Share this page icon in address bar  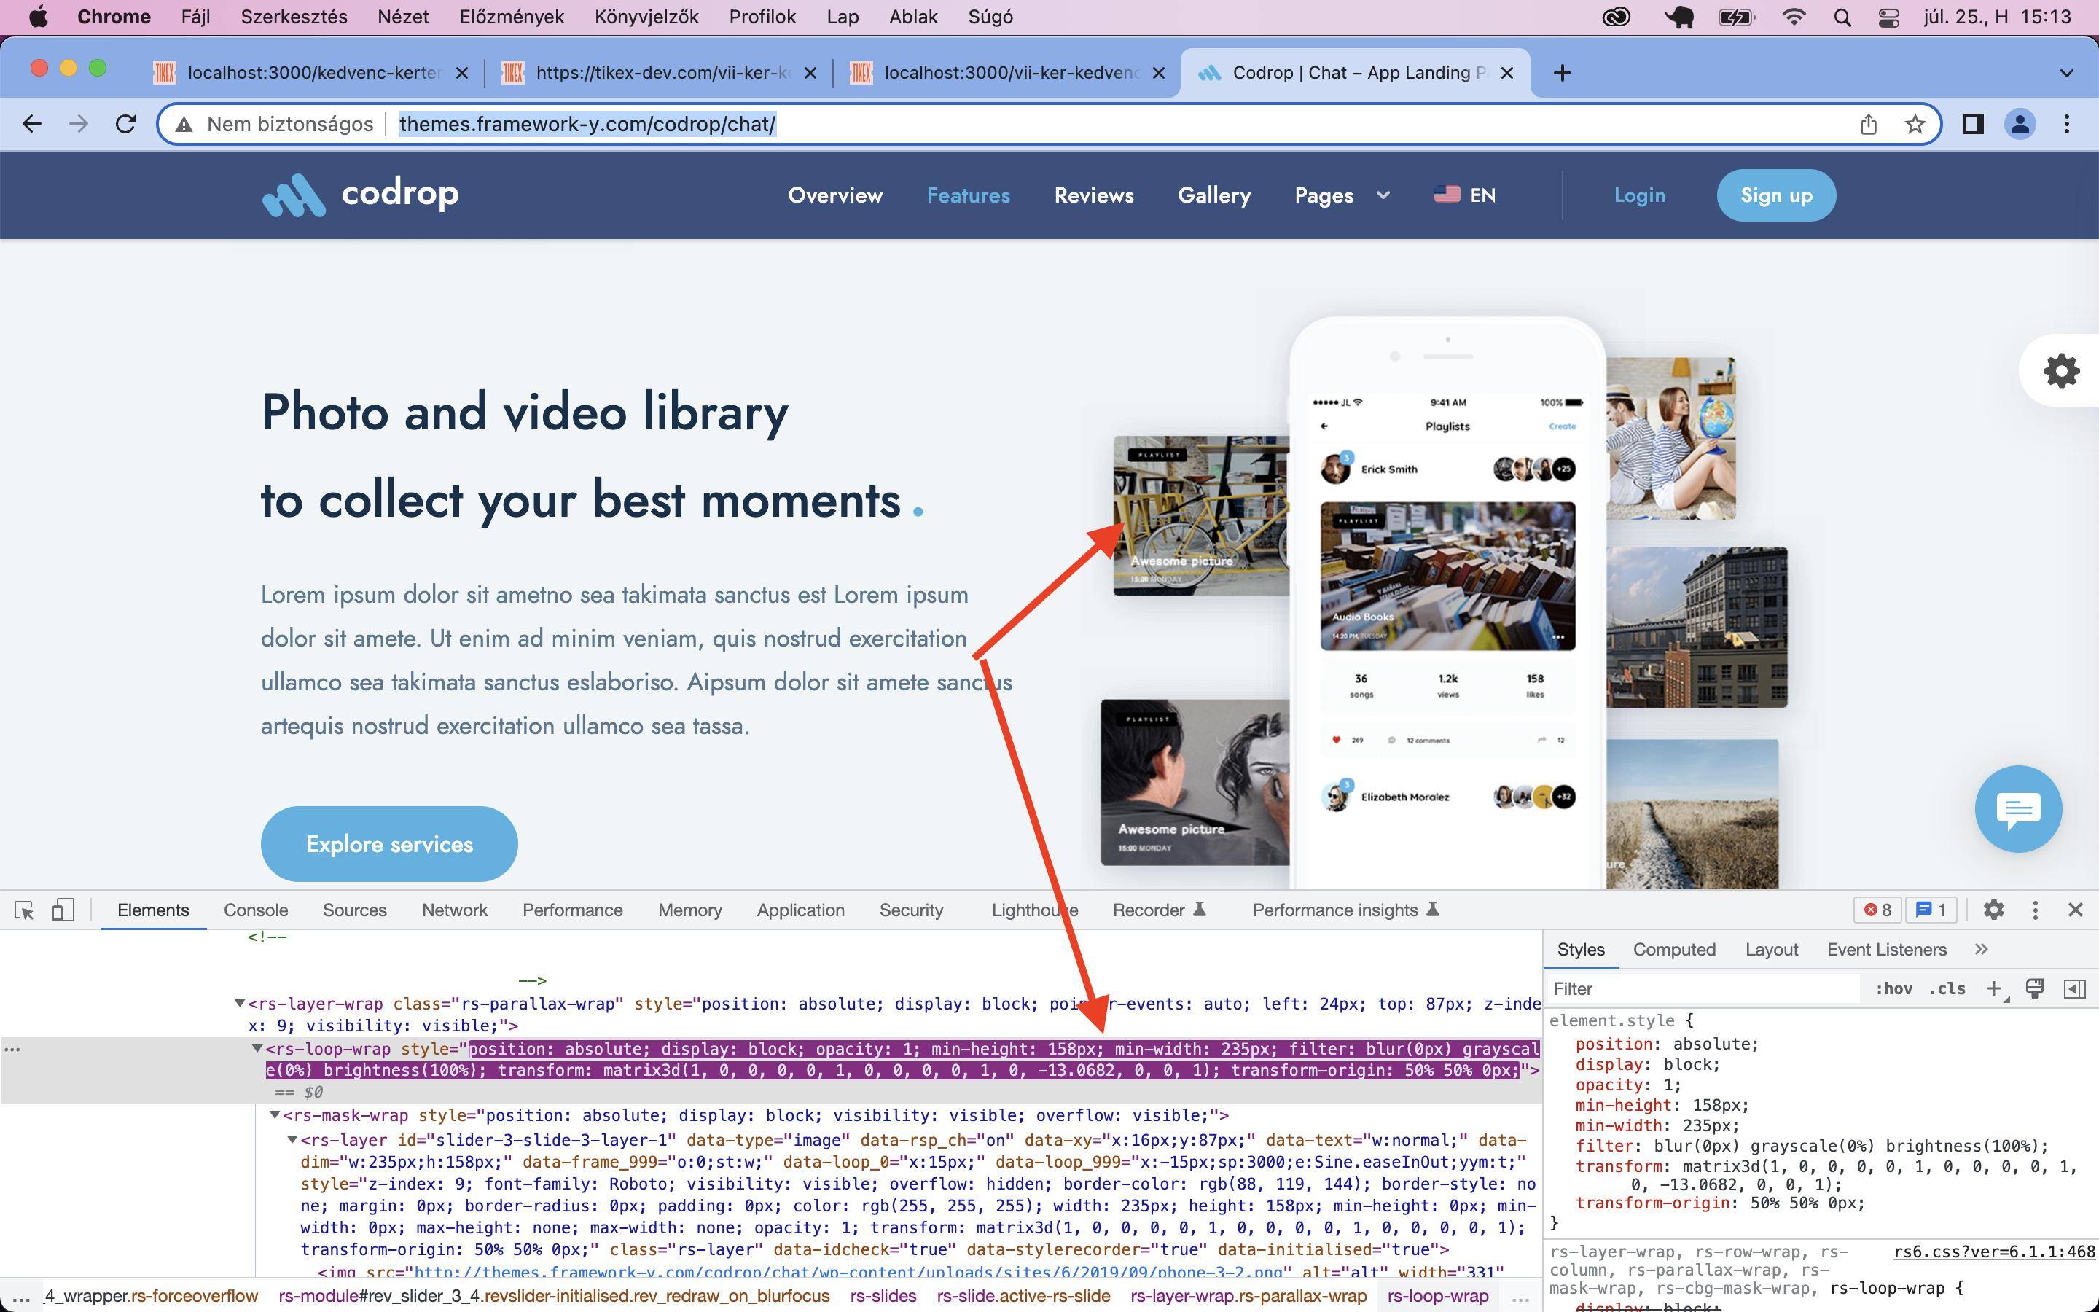[x=1868, y=124]
